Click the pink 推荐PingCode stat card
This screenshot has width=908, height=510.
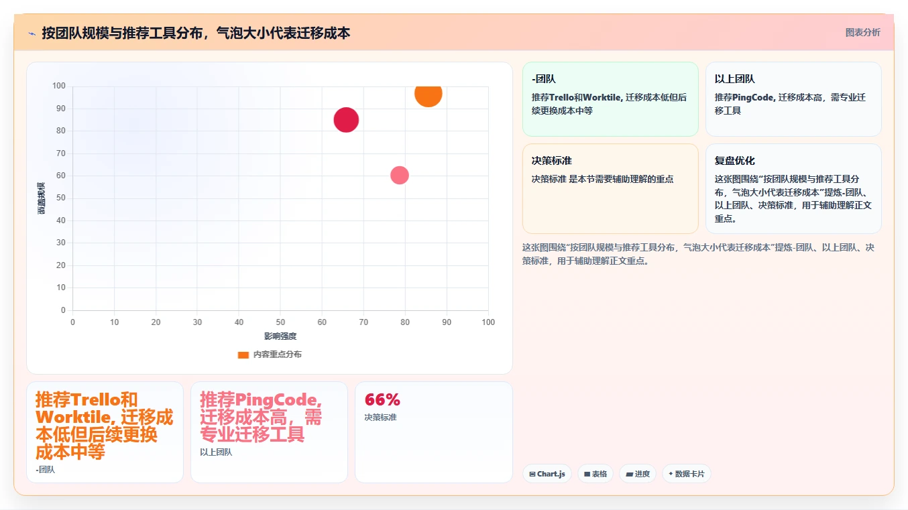point(269,432)
